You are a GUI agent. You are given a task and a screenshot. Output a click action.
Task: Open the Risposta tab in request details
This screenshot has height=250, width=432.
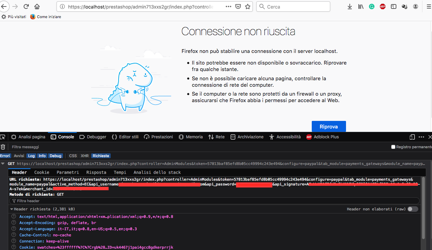96,172
